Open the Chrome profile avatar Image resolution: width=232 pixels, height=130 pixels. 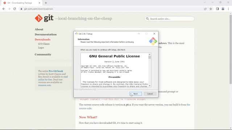tap(223, 9)
